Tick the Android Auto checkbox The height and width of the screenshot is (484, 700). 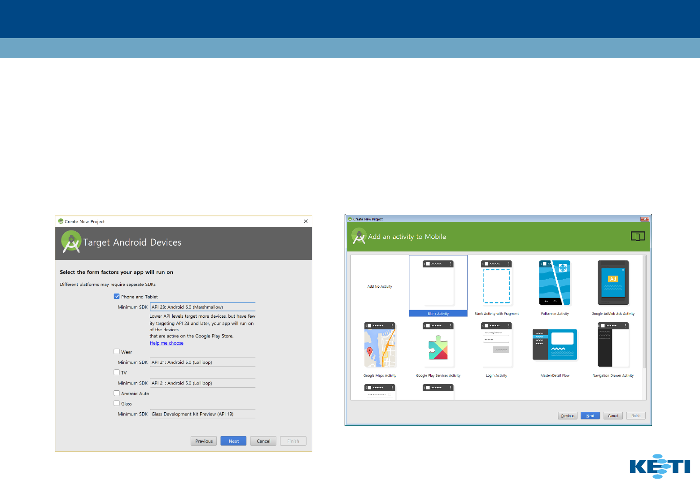117,393
